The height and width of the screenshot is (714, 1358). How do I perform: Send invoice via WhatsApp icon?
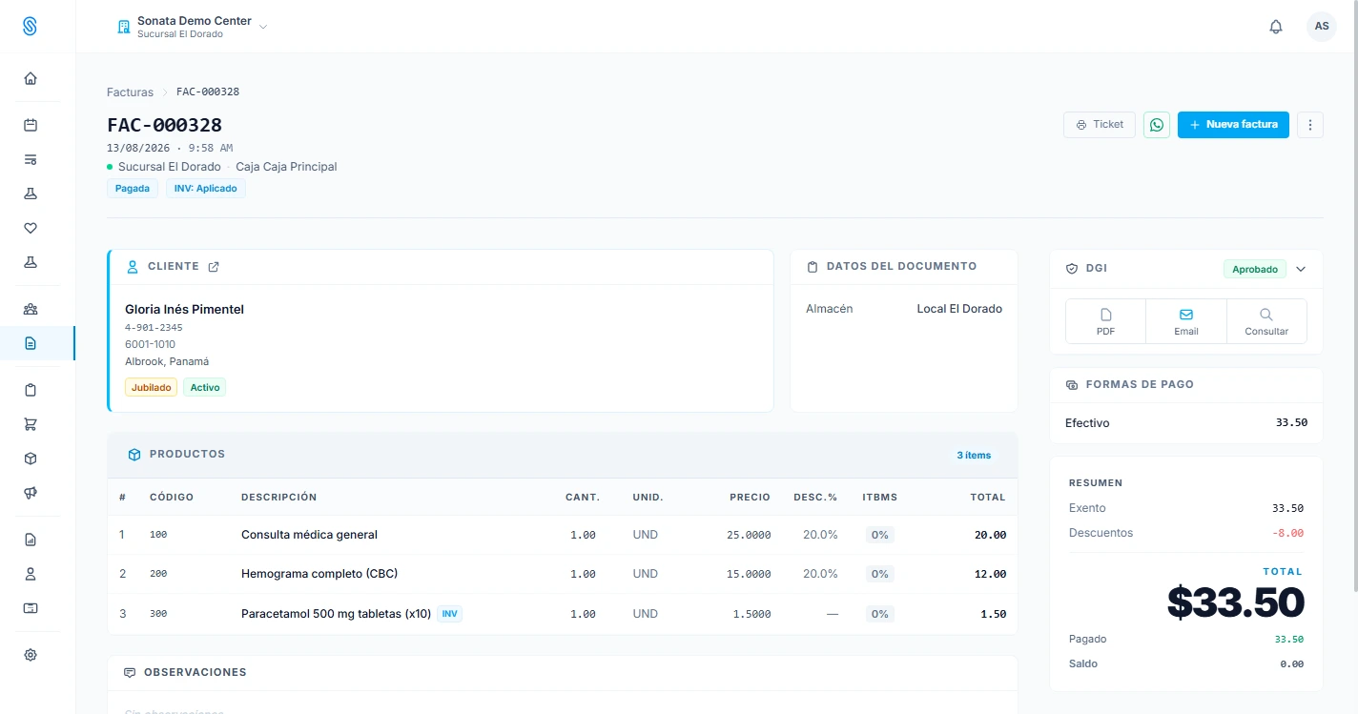pyautogui.click(x=1157, y=125)
